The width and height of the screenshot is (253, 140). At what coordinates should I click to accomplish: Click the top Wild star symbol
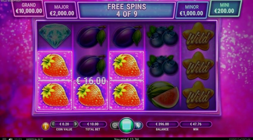[x=198, y=36]
